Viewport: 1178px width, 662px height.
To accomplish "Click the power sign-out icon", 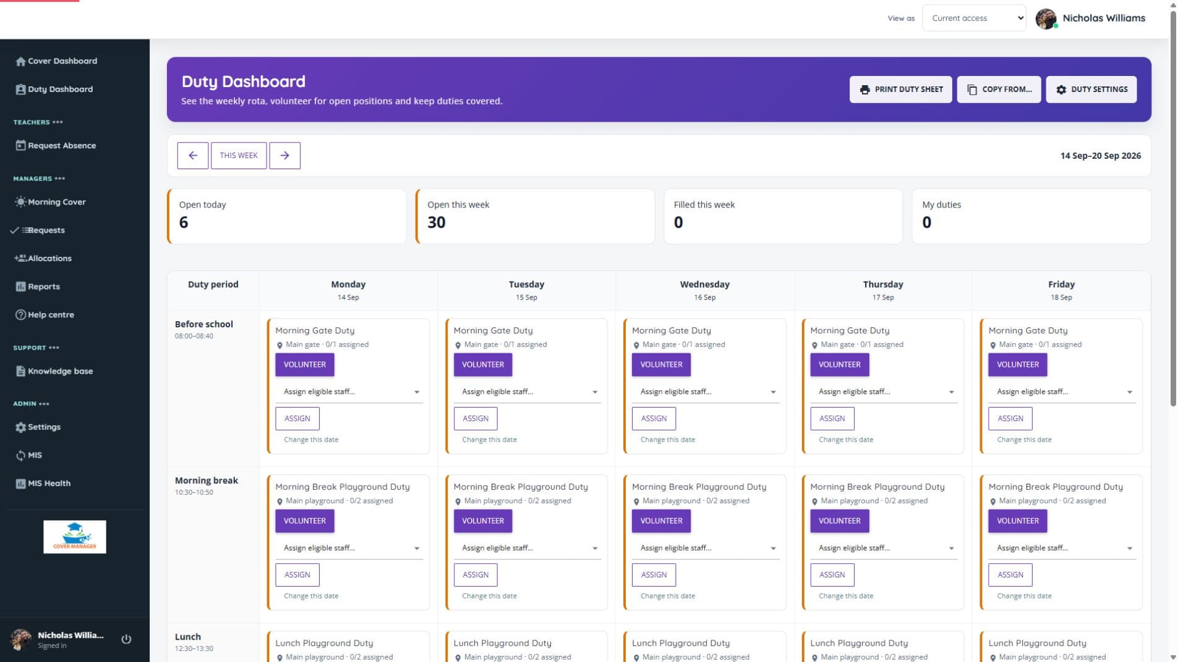I will pos(126,639).
